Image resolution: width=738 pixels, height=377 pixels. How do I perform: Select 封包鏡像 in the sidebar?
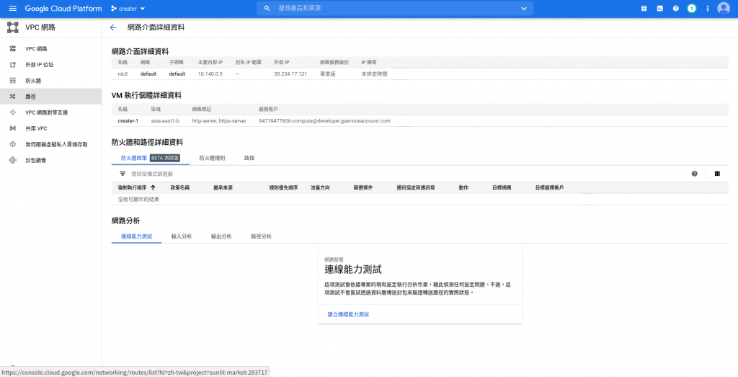[36, 161]
